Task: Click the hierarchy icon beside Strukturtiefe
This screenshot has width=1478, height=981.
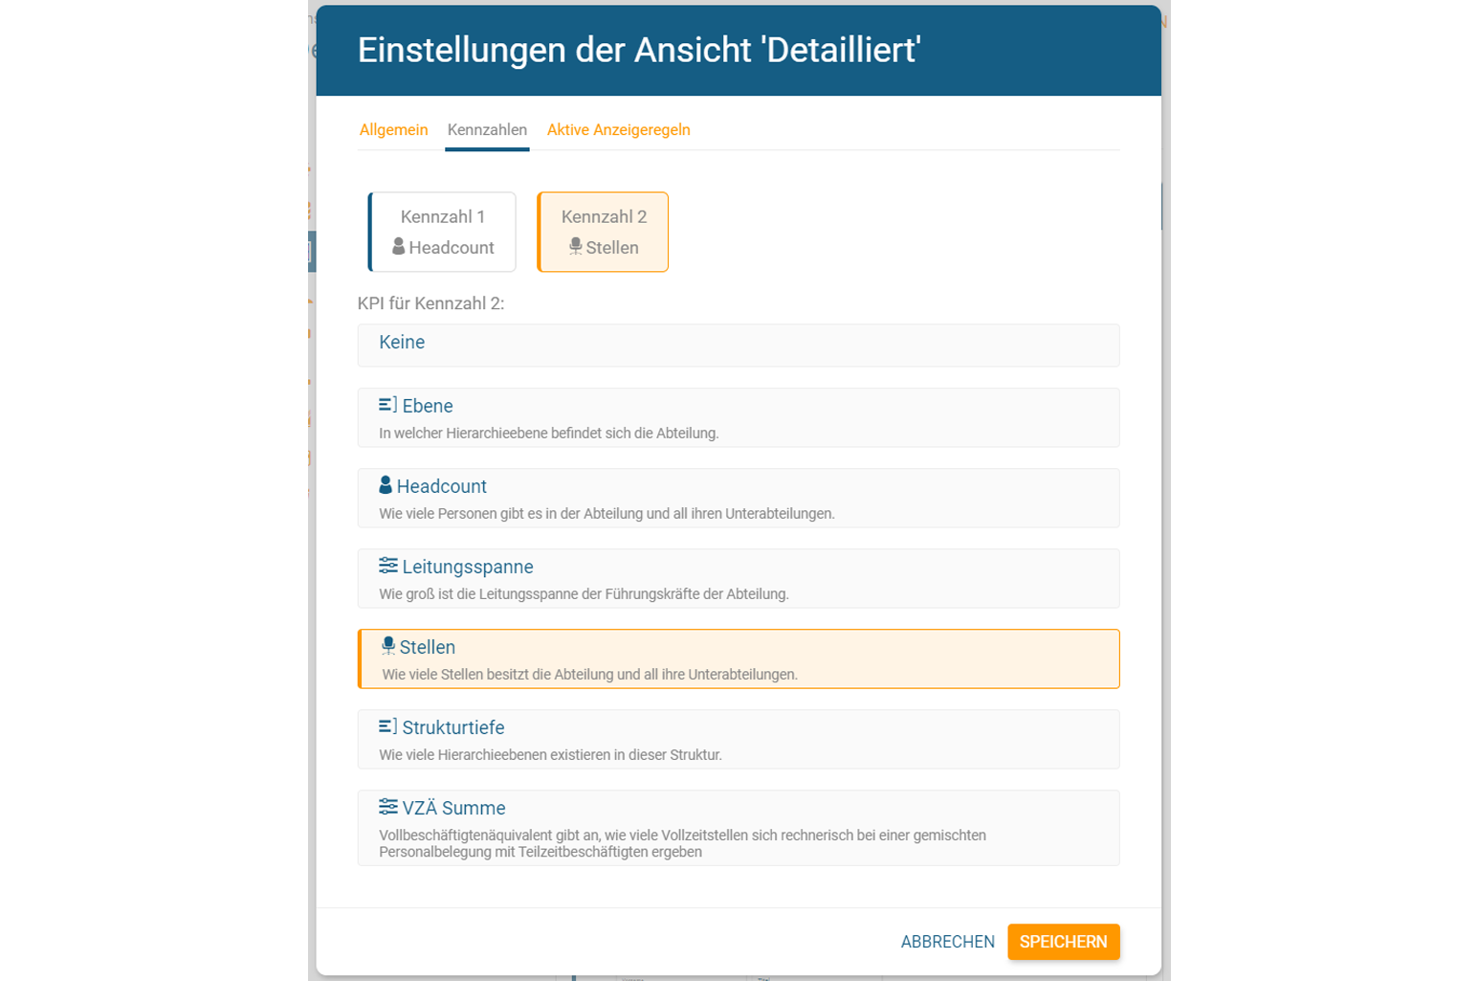Action: click(x=387, y=726)
